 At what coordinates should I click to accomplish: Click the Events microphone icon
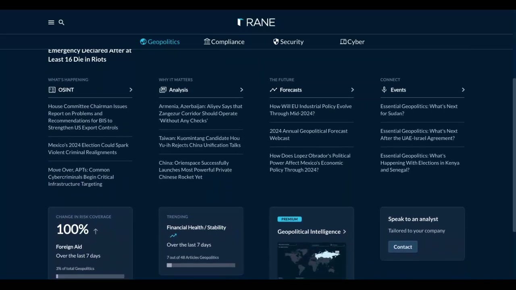click(384, 90)
